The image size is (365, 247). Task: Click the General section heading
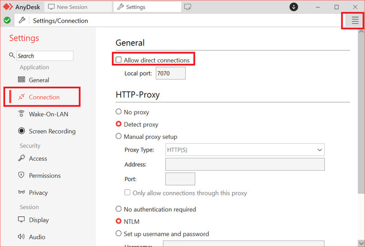coord(130,43)
